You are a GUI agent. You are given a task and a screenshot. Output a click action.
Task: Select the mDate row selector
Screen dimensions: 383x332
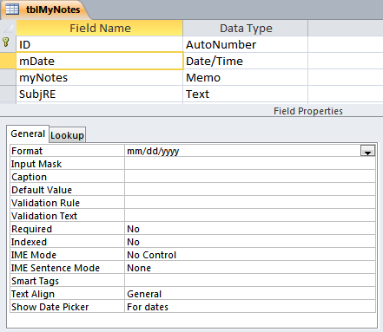pyautogui.click(x=8, y=61)
